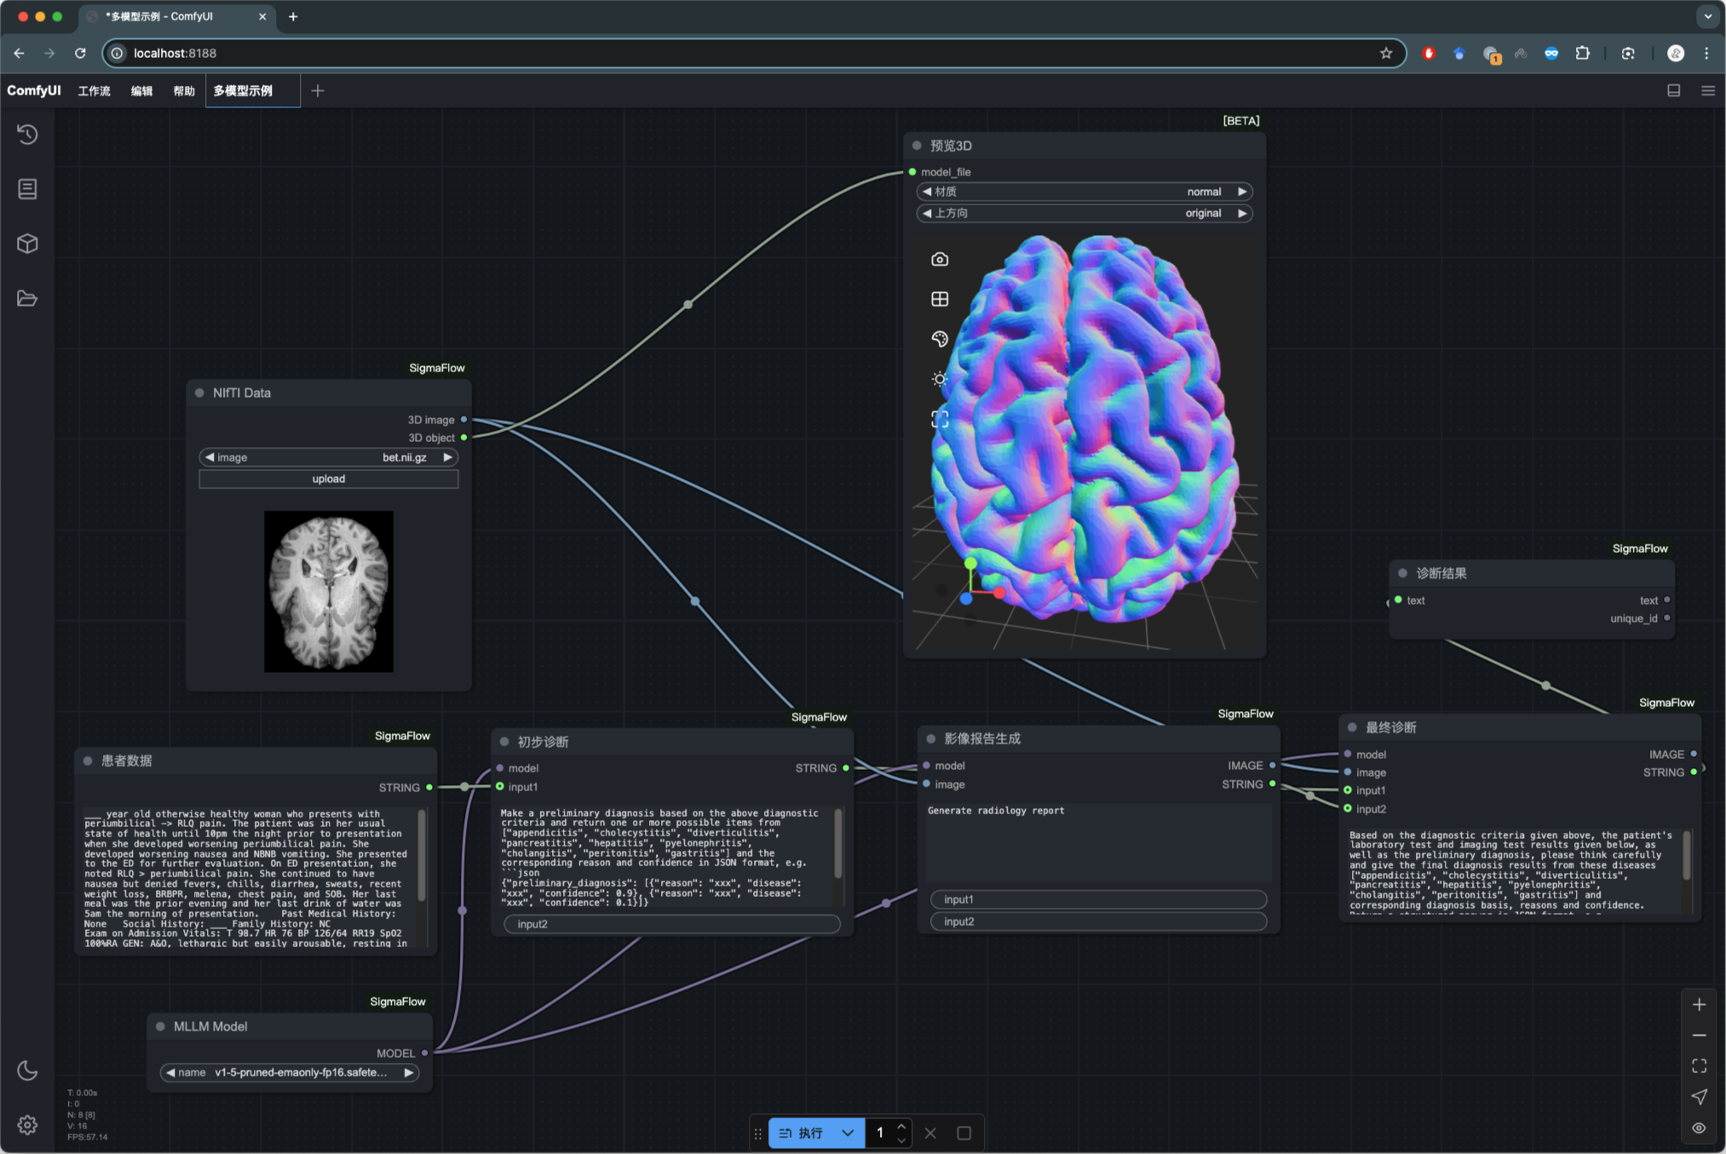This screenshot has width=1726, height=1154.
Task: Click the 初步诊断 prompt scrollbar
Action: click(838, 843)
